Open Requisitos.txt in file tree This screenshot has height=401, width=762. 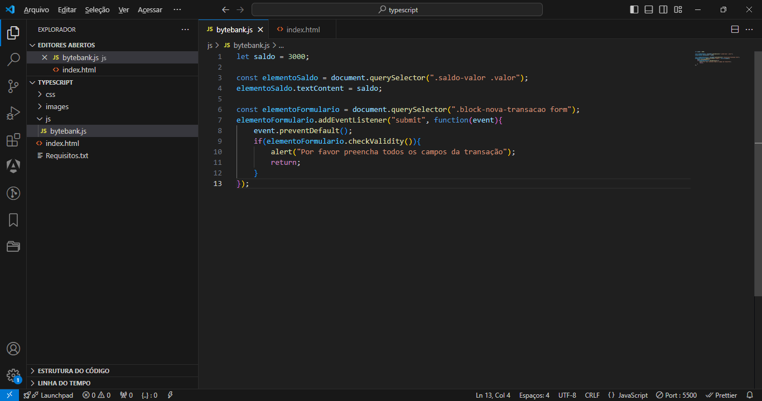point(112,155)
